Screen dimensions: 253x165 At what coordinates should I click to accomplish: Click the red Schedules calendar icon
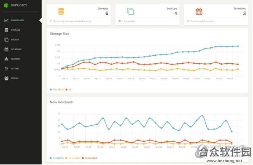[x=199, y=11]
